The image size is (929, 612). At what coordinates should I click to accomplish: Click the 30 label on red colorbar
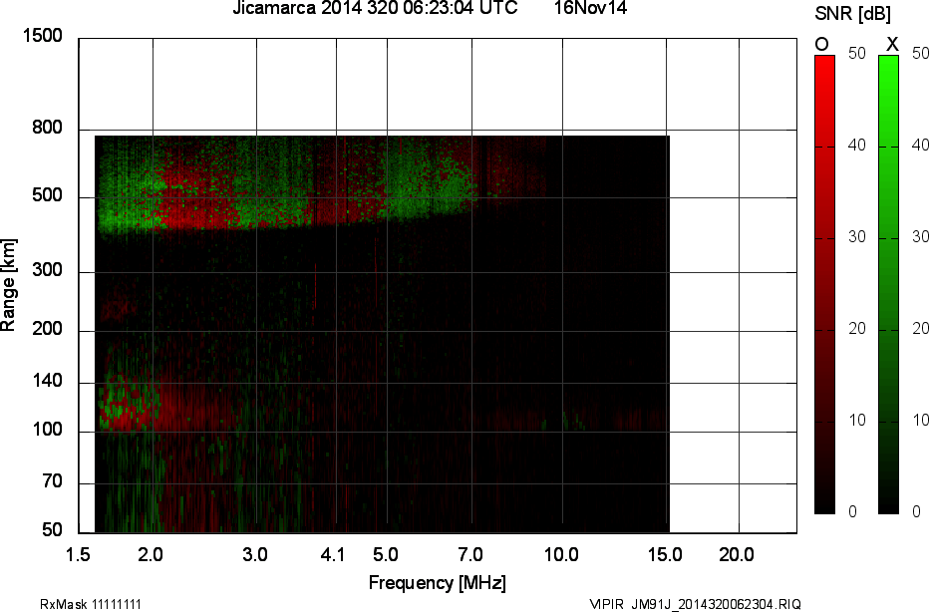tap(856, 237)
